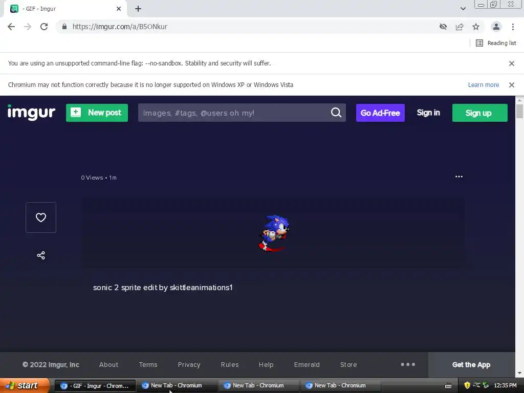Click the Go Ad-Free button
The height and width of the screenshot is (393, 524).
pos(380,113)
